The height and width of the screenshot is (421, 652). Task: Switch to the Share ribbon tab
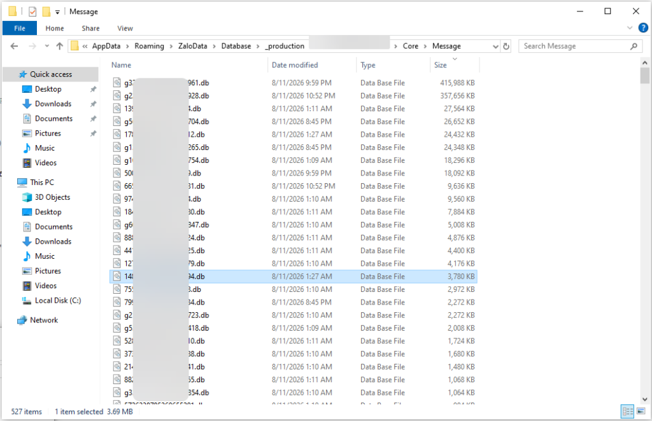[x=90, y=28]
